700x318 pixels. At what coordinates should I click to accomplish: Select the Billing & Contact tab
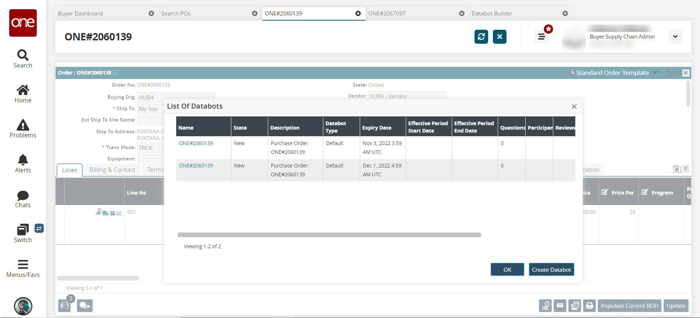(112, 170)
